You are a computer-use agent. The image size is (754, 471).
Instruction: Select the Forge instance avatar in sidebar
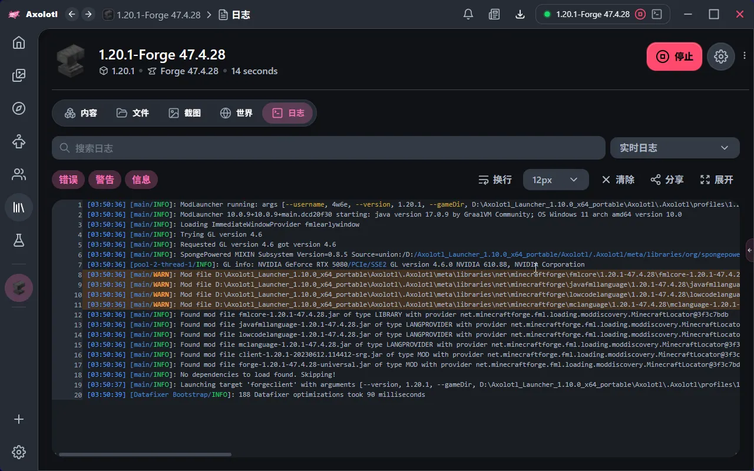[19, 288]
